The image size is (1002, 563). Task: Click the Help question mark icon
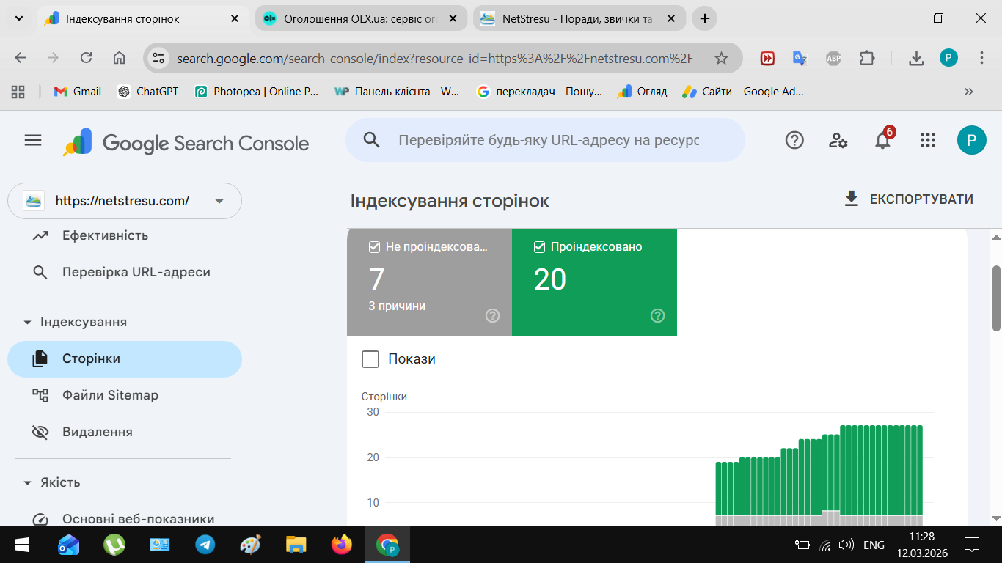click(794, 140)
